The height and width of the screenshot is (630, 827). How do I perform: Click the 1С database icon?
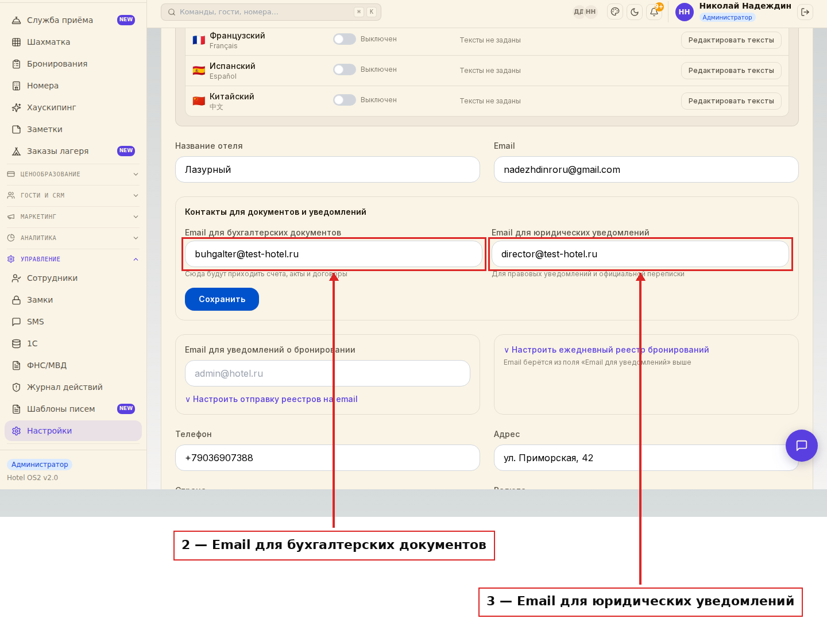click(x=17, y=343)
